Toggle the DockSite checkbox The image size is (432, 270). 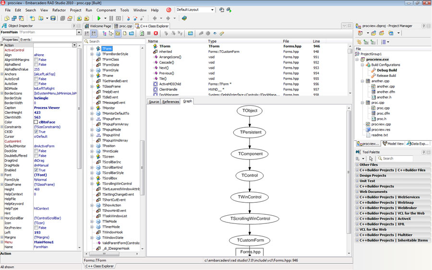pyautogui.click(x=36, y=151)
